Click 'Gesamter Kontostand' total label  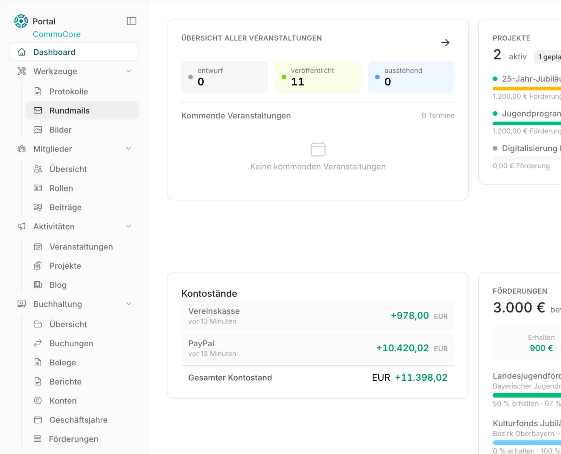[x=230, y=378]
